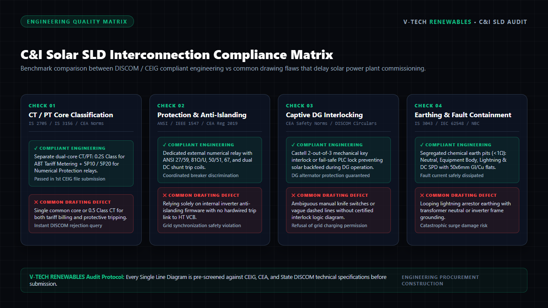Screen dimensions: 548x308
Task: Click the 'Looping lightning arrestor earthing' defect text
Action: pos(465,210)
